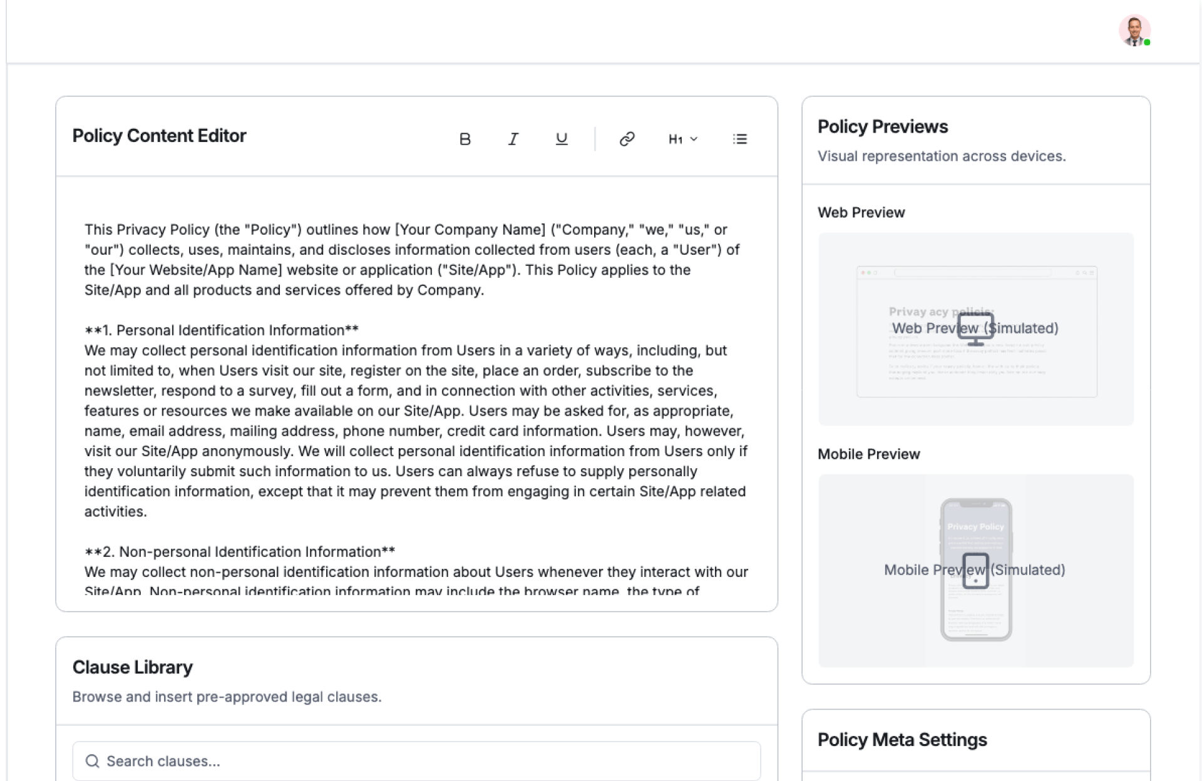Image resolution: width=1202 pixels, height=781 pixels.
Task: Click the phone icon in Mobile Preview
Action: pyautogui.click(x=975, y=570)
